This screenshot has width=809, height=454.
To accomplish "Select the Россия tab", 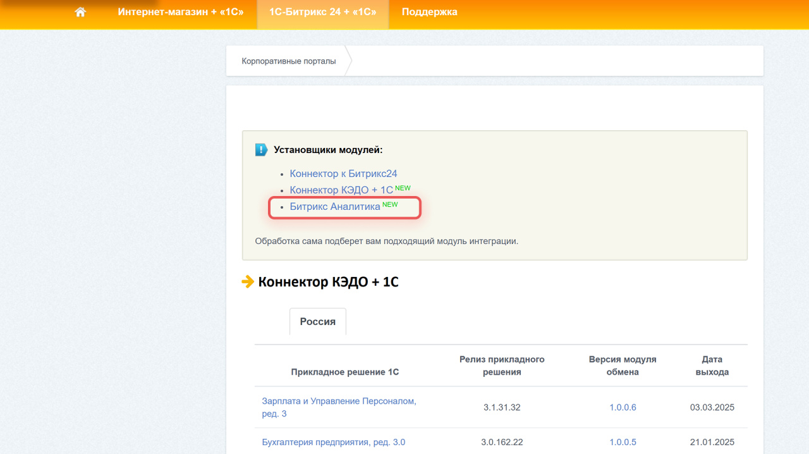I will coord(318,321).
